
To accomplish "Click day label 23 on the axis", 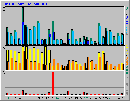I will click(91, 98).
